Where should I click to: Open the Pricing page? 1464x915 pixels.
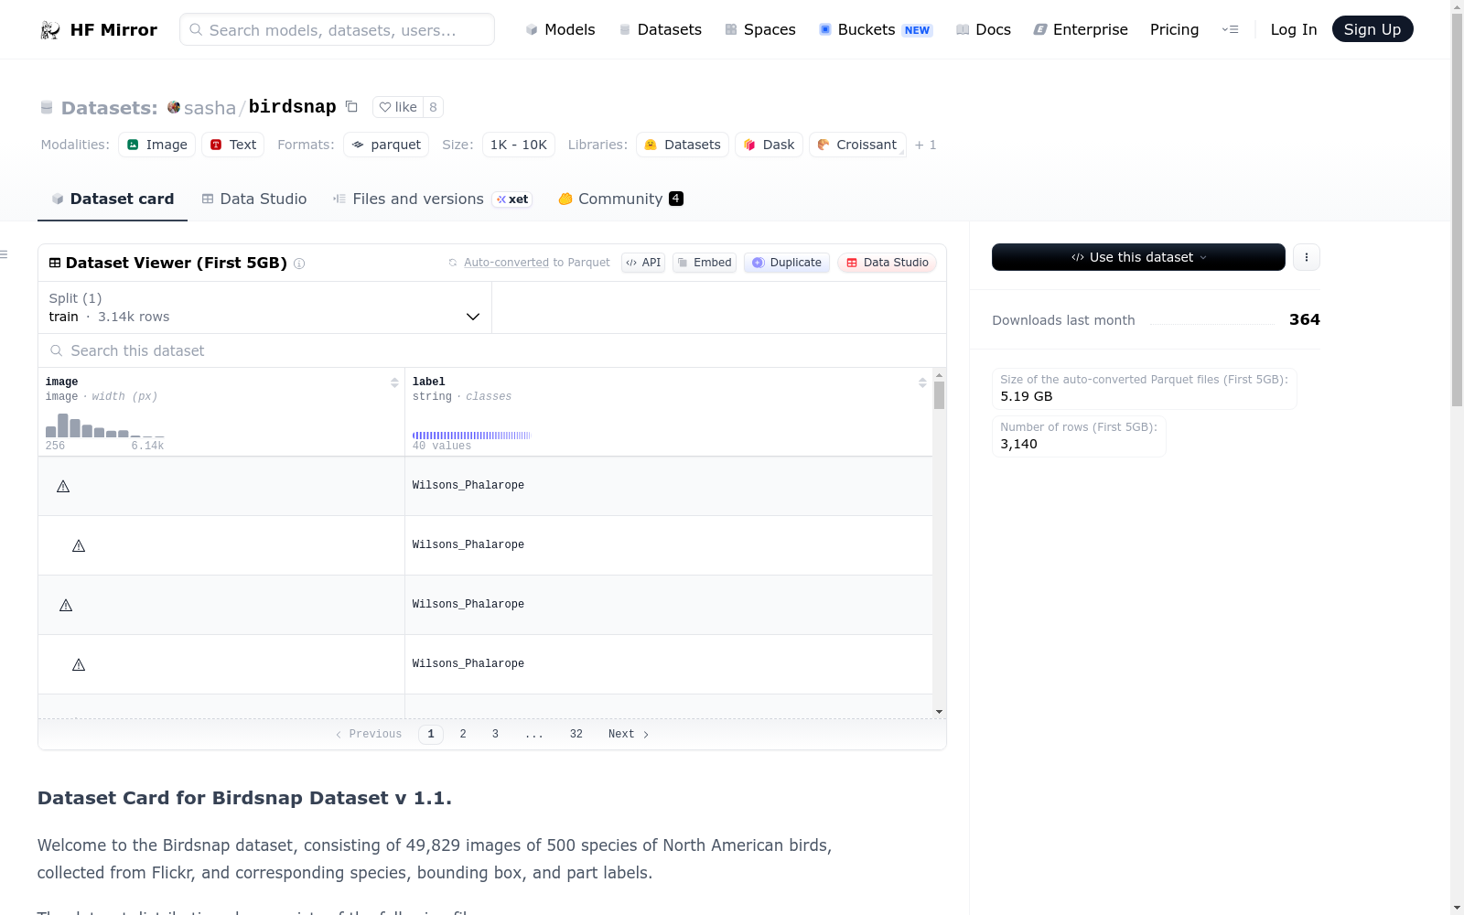pyautogui.click(x=1174, y=29)
